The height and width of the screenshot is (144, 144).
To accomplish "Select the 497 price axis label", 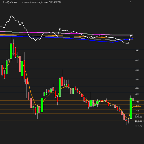I will [137, 60].
